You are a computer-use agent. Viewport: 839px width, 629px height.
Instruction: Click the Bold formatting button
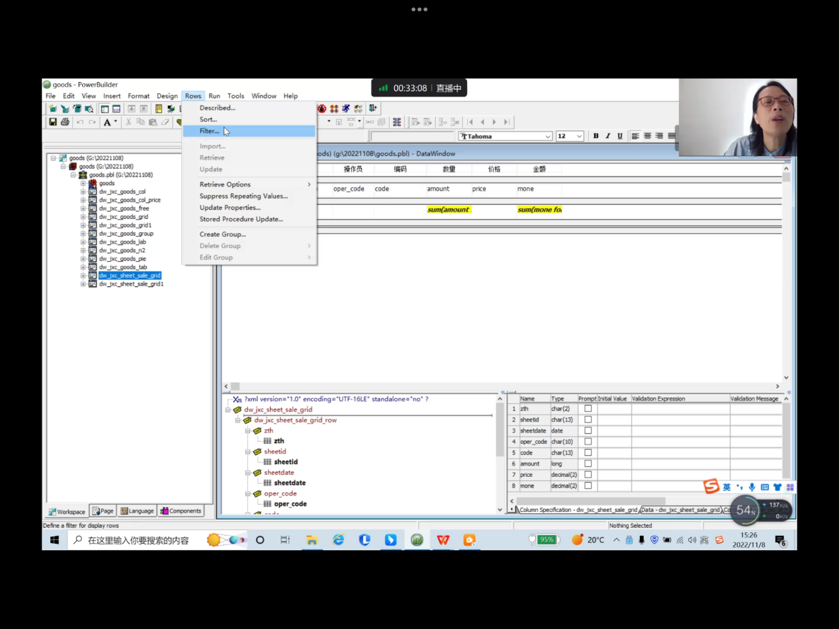pos(596,136)
